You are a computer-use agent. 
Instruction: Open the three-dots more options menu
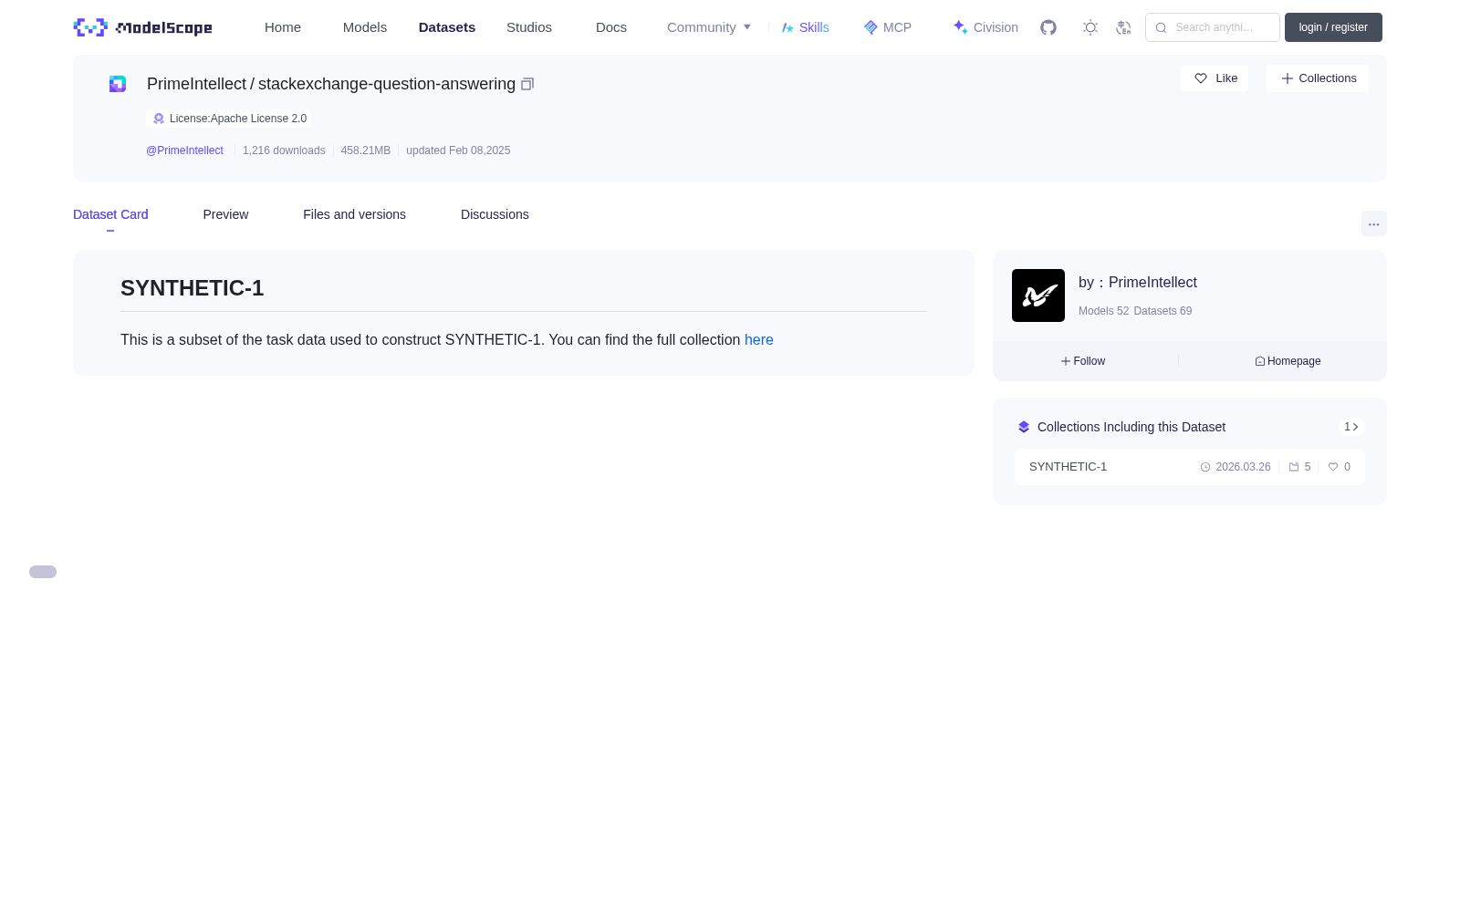(1374, 224)
